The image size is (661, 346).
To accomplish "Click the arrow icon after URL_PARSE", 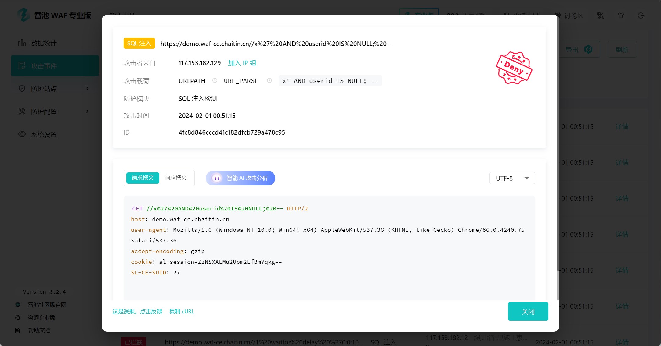I will coord(269,80).
